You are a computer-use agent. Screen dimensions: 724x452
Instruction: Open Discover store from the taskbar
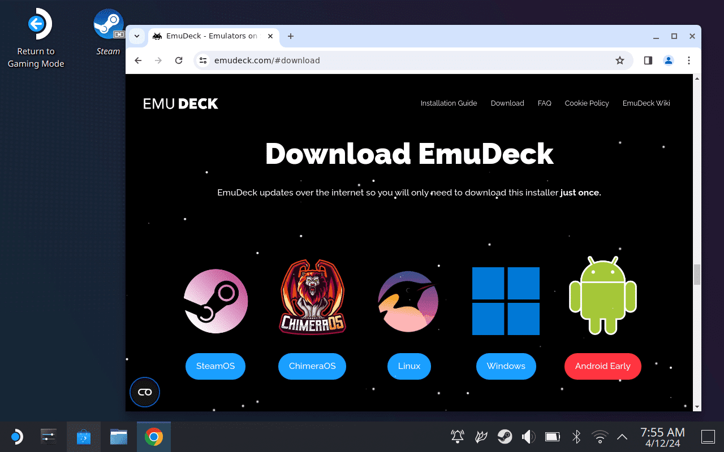84,436
